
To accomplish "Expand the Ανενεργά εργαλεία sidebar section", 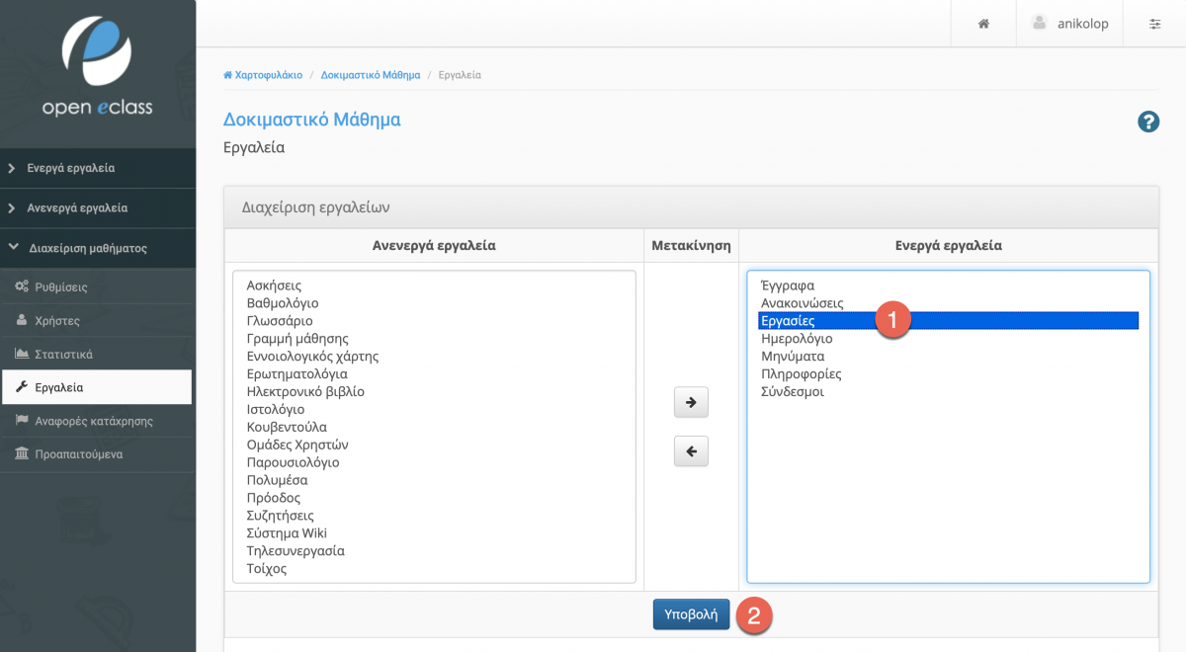I will click(x=77, y=208).
